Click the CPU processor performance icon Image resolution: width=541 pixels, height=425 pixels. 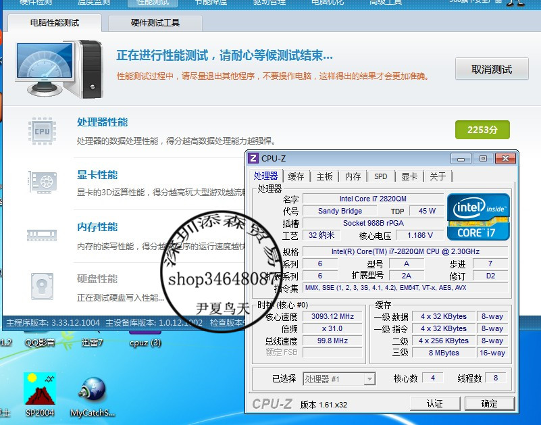tap(42, 131)
